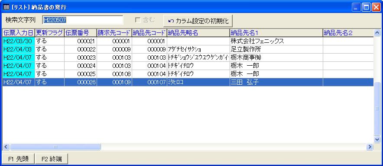Sort by the 伝票入力日 column header

point(19,33)
